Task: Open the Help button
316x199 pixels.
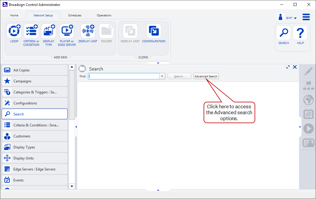Action: coord(300,33)
